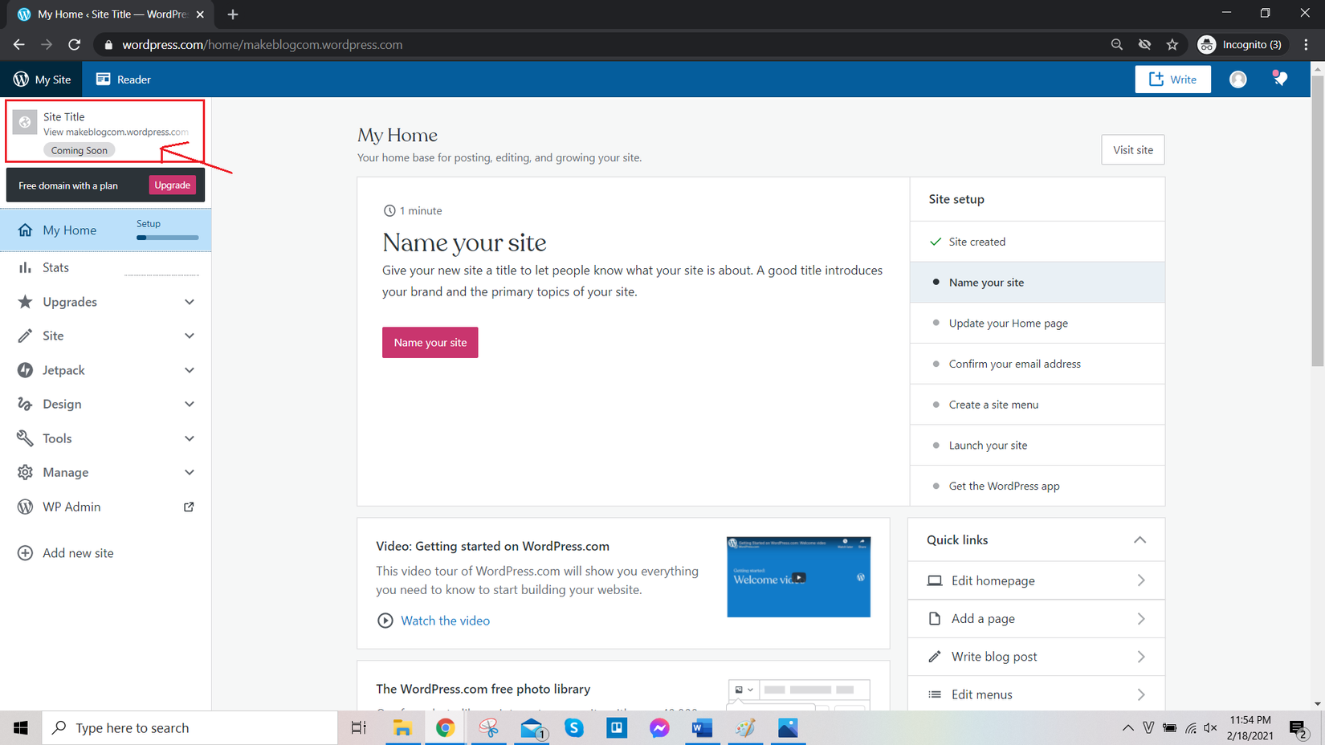Click the Edit menus list icon
1325x745 pixels.
pyautogui.click(x=935, y=694)
